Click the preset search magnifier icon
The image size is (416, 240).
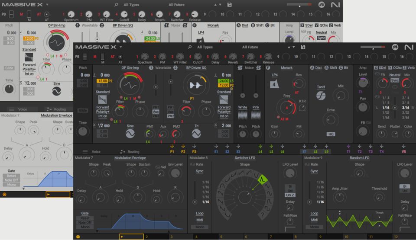coord(190,47)
